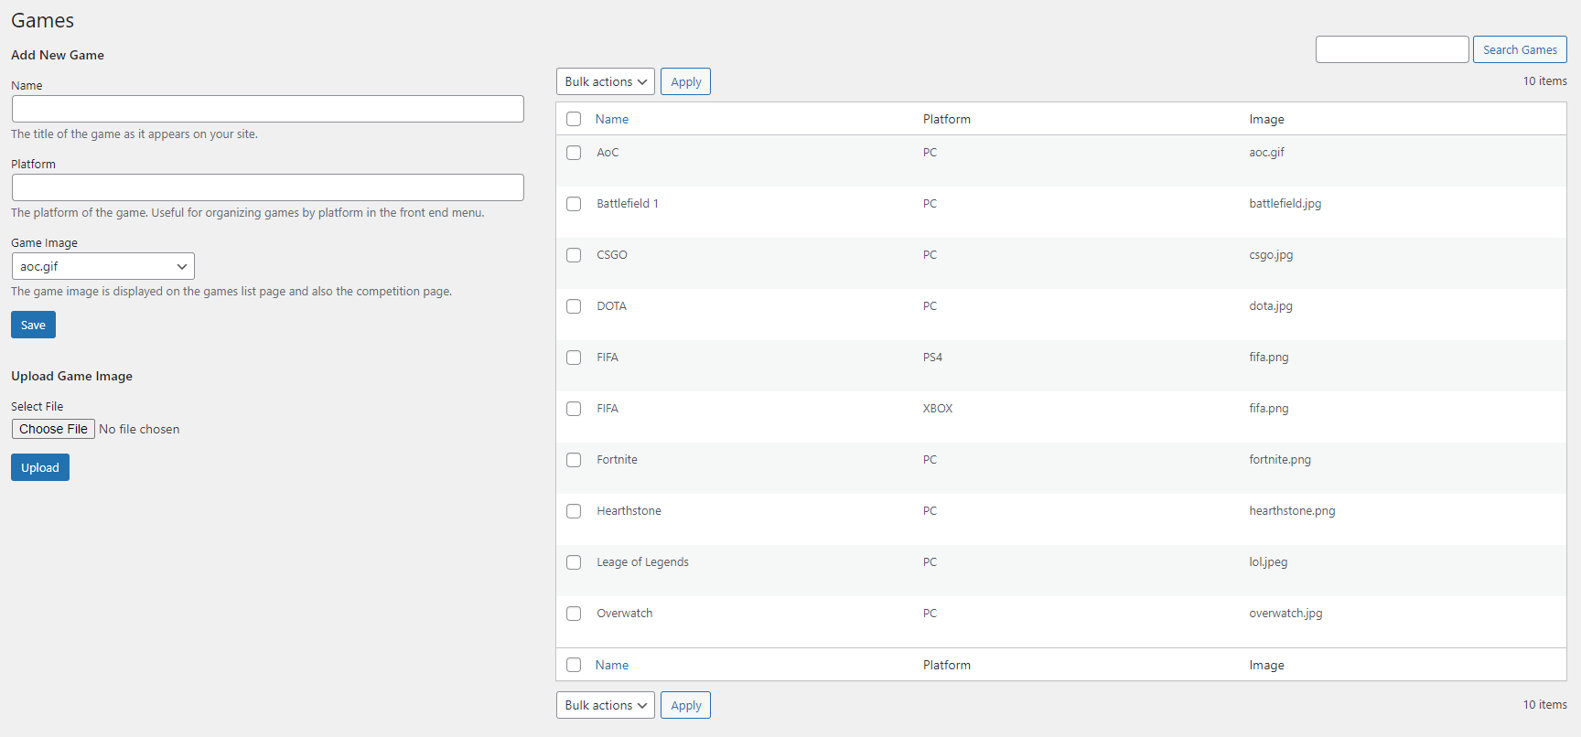Check the FIFA PS4 row checkbox
This screenshot has width=1581, height=737.
574,358
